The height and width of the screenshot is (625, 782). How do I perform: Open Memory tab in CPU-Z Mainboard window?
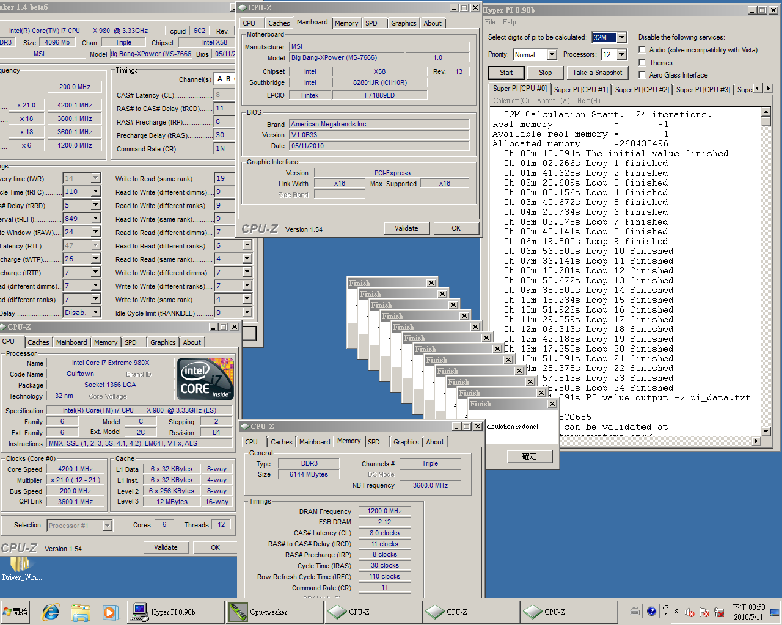[x=346, y=23]
